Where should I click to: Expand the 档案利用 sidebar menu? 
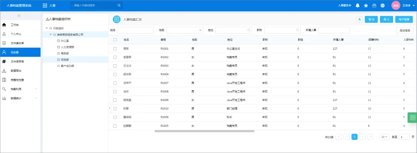[20, 89]
